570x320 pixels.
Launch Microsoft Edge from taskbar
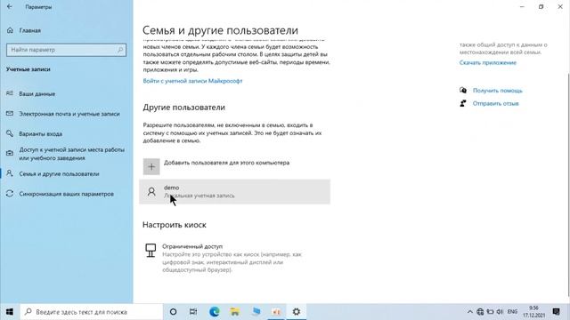214,312
